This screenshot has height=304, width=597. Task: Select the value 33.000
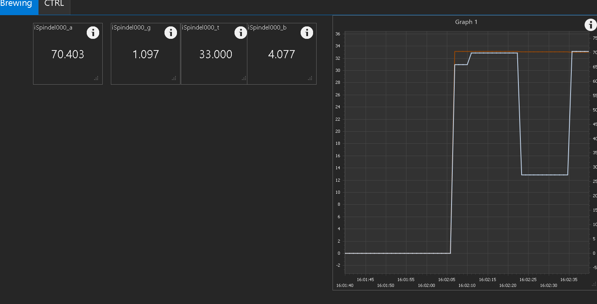coord(216,54)
